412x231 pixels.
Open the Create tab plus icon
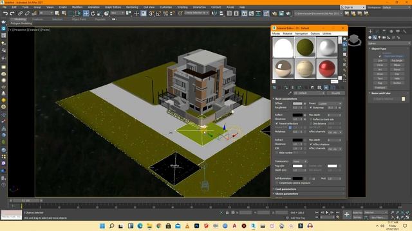(371, 31)
